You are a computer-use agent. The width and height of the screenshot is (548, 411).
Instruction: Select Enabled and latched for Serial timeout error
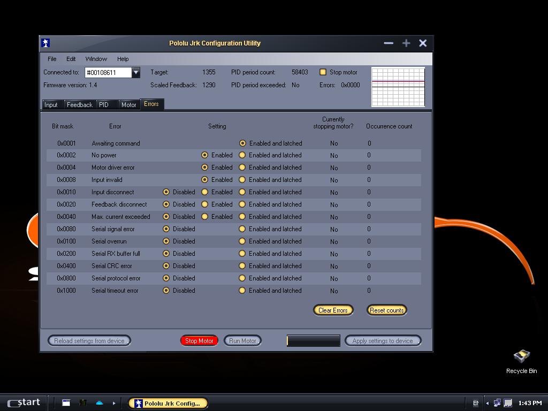point(242,291)
